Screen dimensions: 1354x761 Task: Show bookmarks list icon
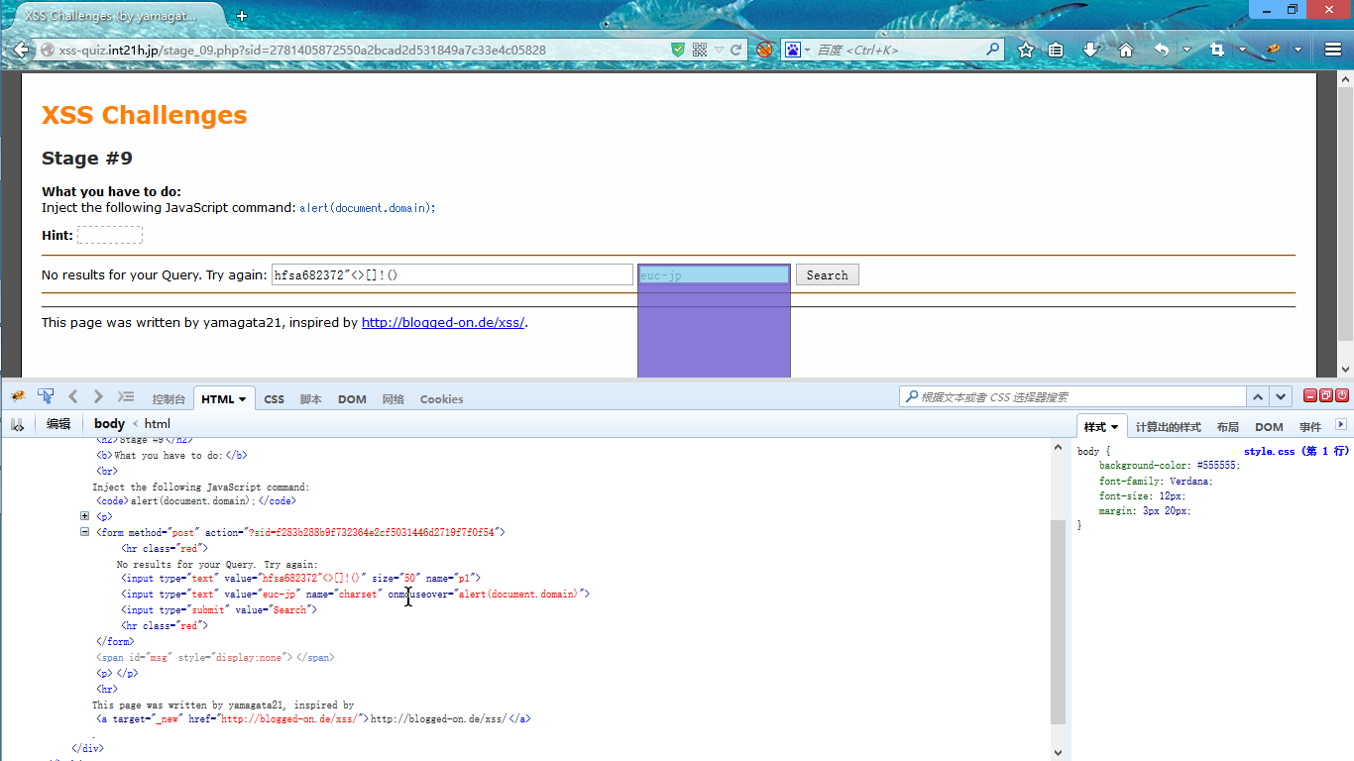(x=1056, y=50)
